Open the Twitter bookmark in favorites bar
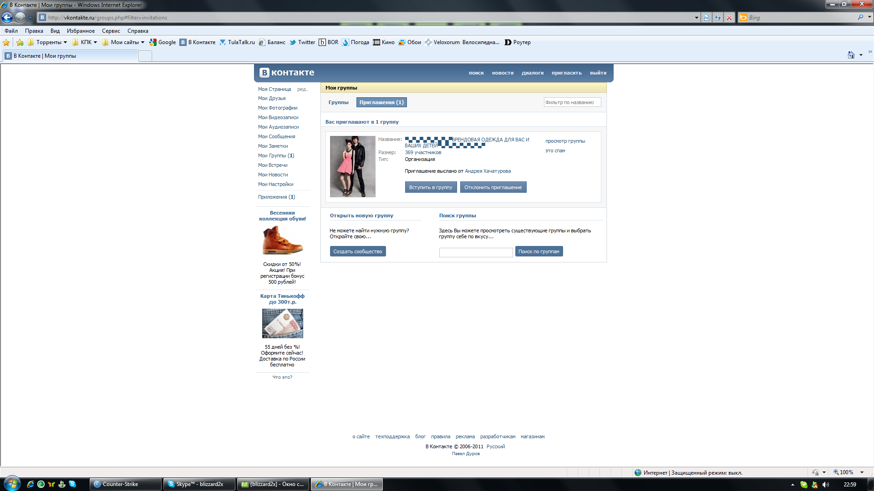 coord(302,42)
